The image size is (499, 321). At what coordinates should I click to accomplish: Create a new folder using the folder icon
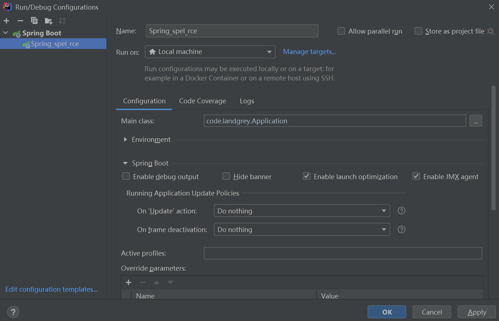[48, 20]
